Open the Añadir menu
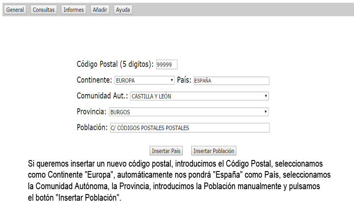354x221 pixels. pos(100,10)
